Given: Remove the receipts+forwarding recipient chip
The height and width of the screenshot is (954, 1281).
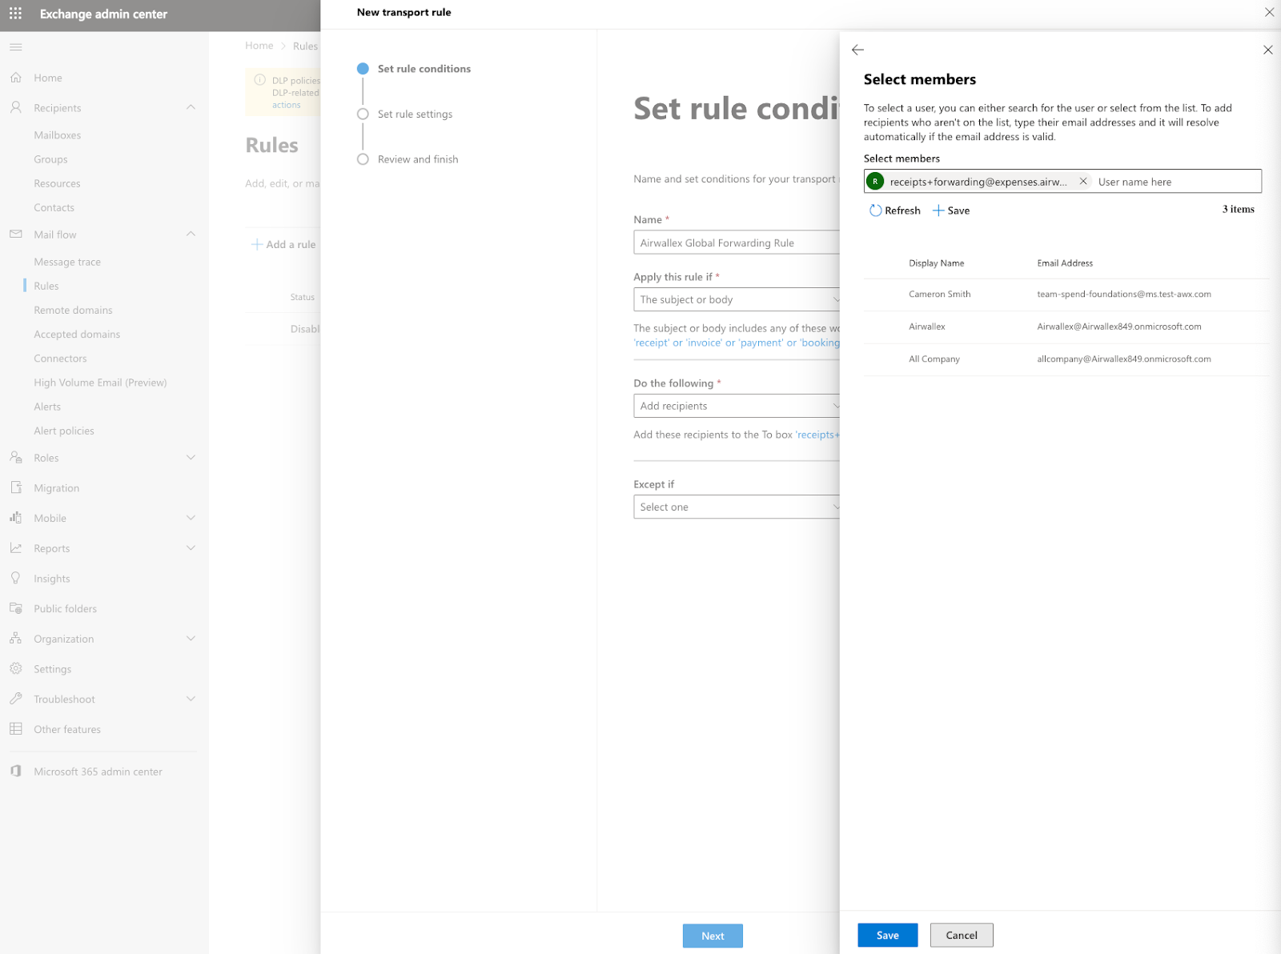Looking at the screenshot, I should (1083, 182).
